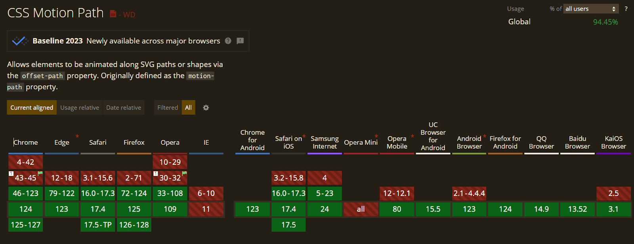
Task: Click Opera Mini column header
Action: (x=361, y=142)
